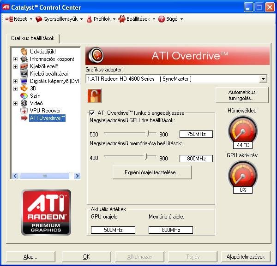Open the Profilok dropdown arrow
The height and width of the screenshot is (266, 277).
[114, 19]
